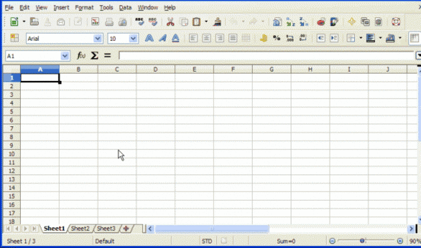
Task: Expand the font size dropdown
Action: 133,38
